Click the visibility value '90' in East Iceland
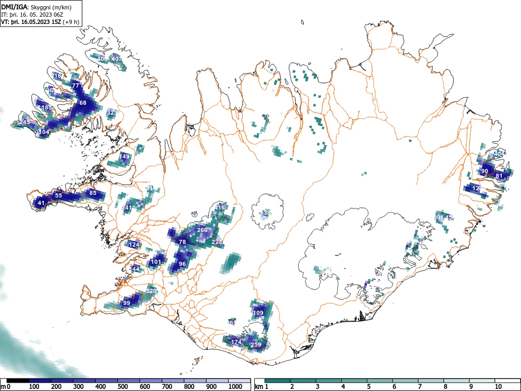Image resolution: width=521 pixels, height=391 pixels. click(x=485, y=171)
